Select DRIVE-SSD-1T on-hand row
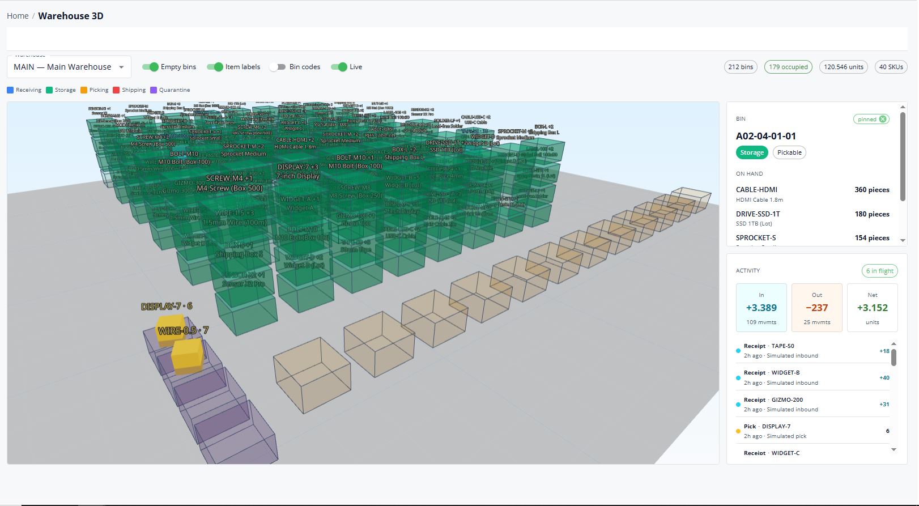Viewport: 919px width, 506px height. (812, 218)
